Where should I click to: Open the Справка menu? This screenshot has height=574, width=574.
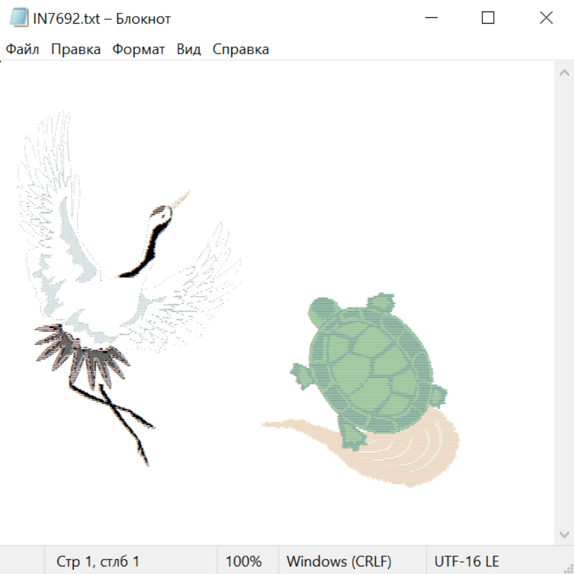click(240, 49)
